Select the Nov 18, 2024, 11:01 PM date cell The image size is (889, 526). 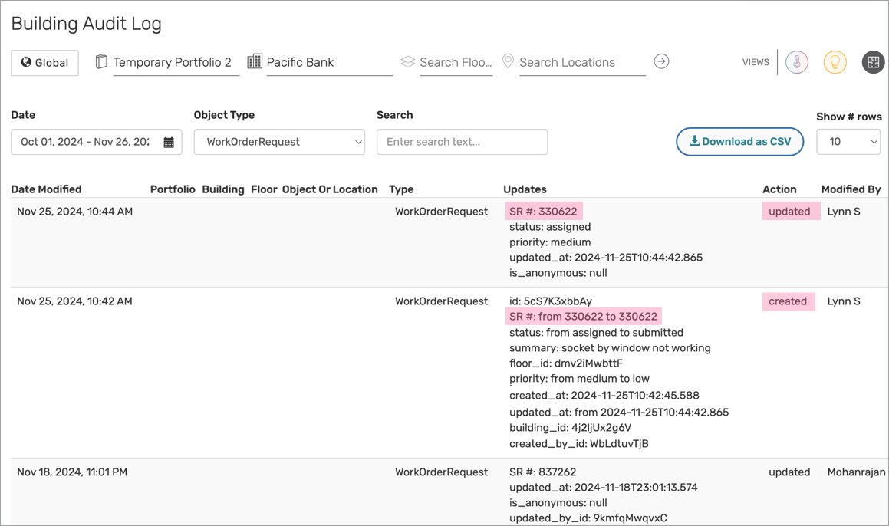[72, 472]
